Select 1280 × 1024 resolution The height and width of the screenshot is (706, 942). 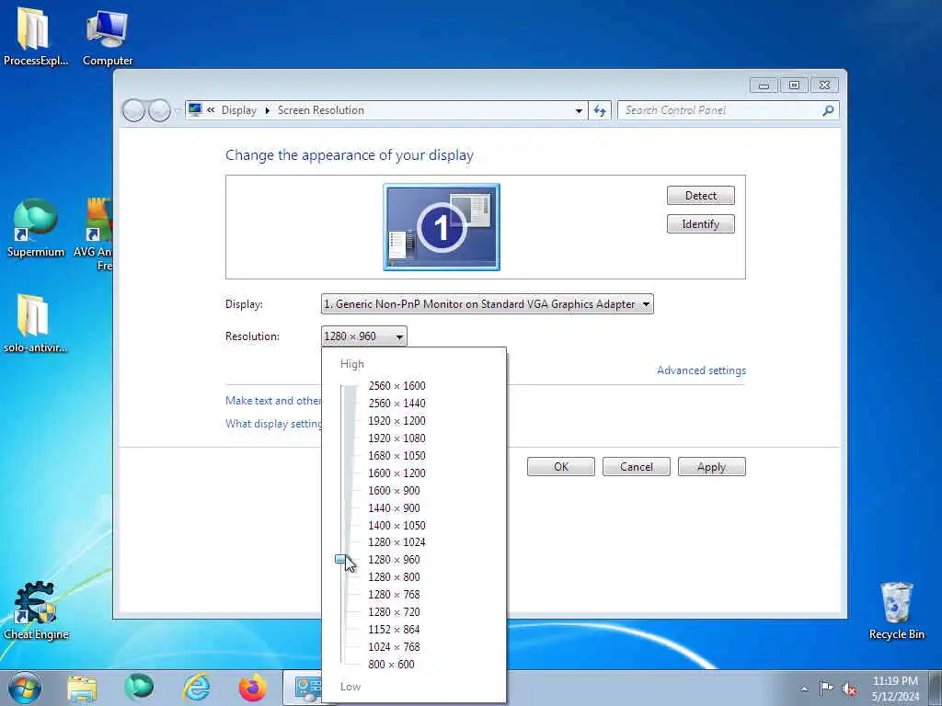396,541
